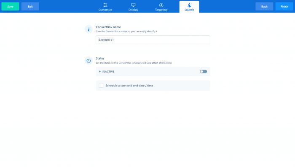This screenshot has height=167, width=295.
Task: Click the Targeting person-circle icon
Action: click(161, 5)
